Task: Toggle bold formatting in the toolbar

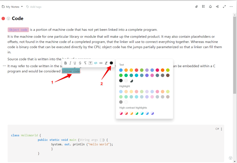Action: [x=66, y=63]
